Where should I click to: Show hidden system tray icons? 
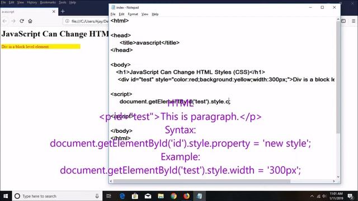tap(312, 196)
